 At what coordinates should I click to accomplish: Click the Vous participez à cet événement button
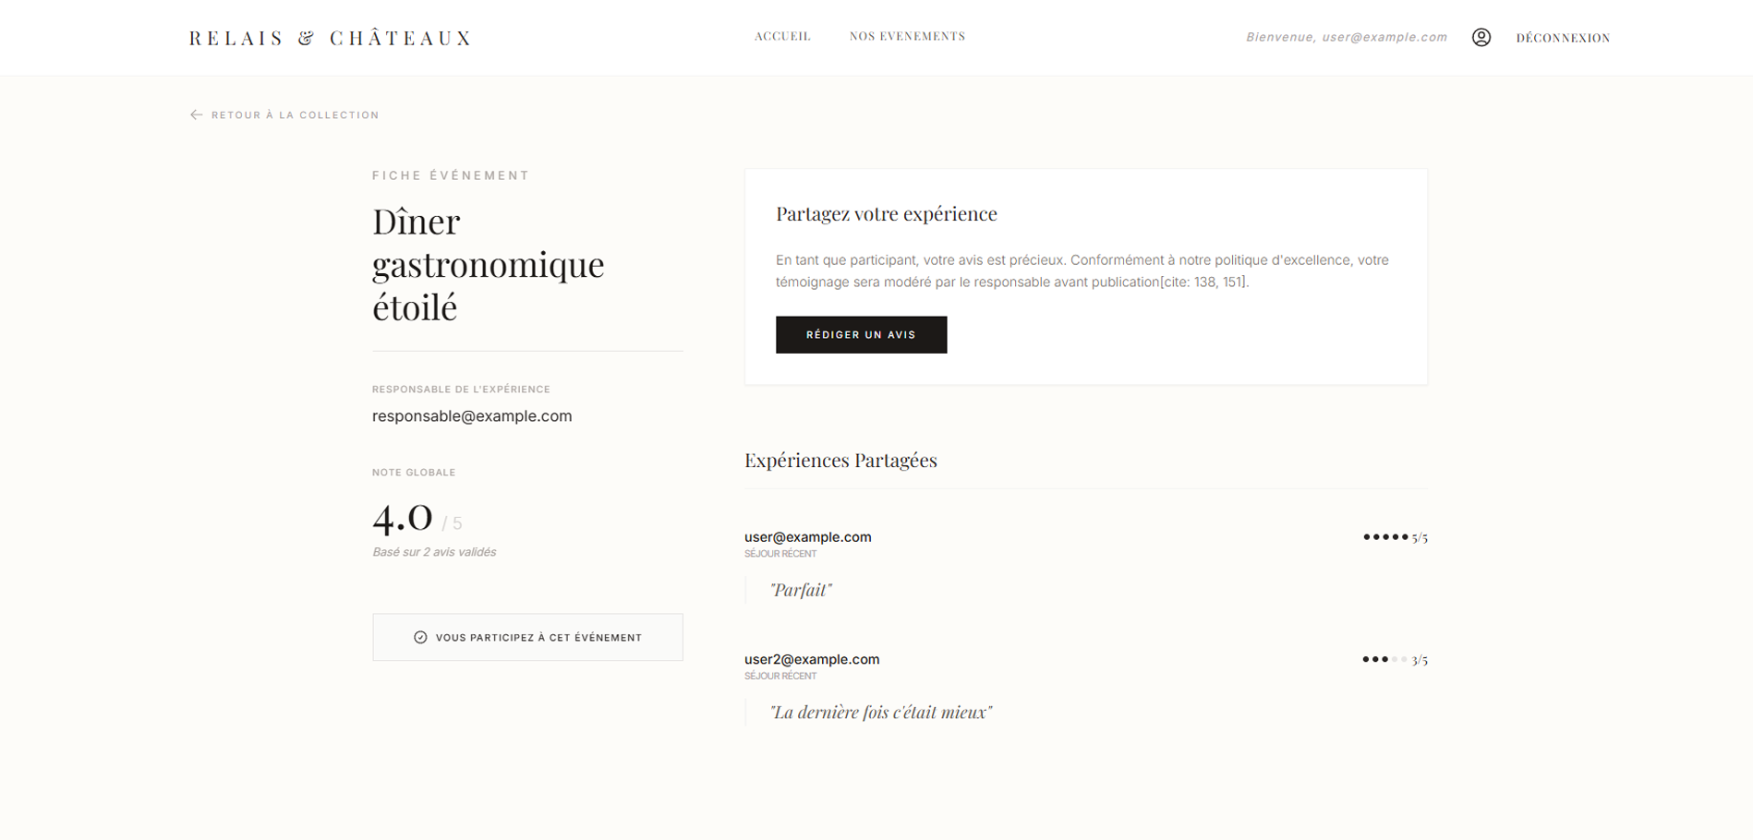tap(527, 638)
